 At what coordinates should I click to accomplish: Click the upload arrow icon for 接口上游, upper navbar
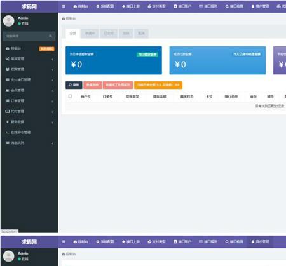tap(124, 6)
